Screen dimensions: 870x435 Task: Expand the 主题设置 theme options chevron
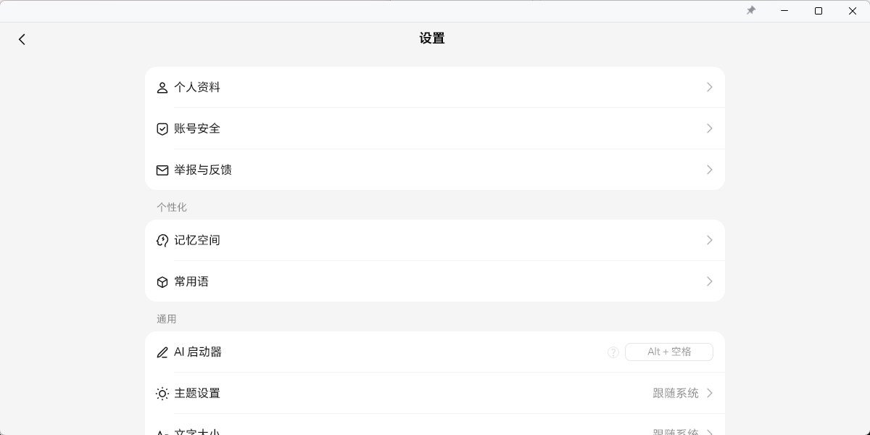[709, 394]
